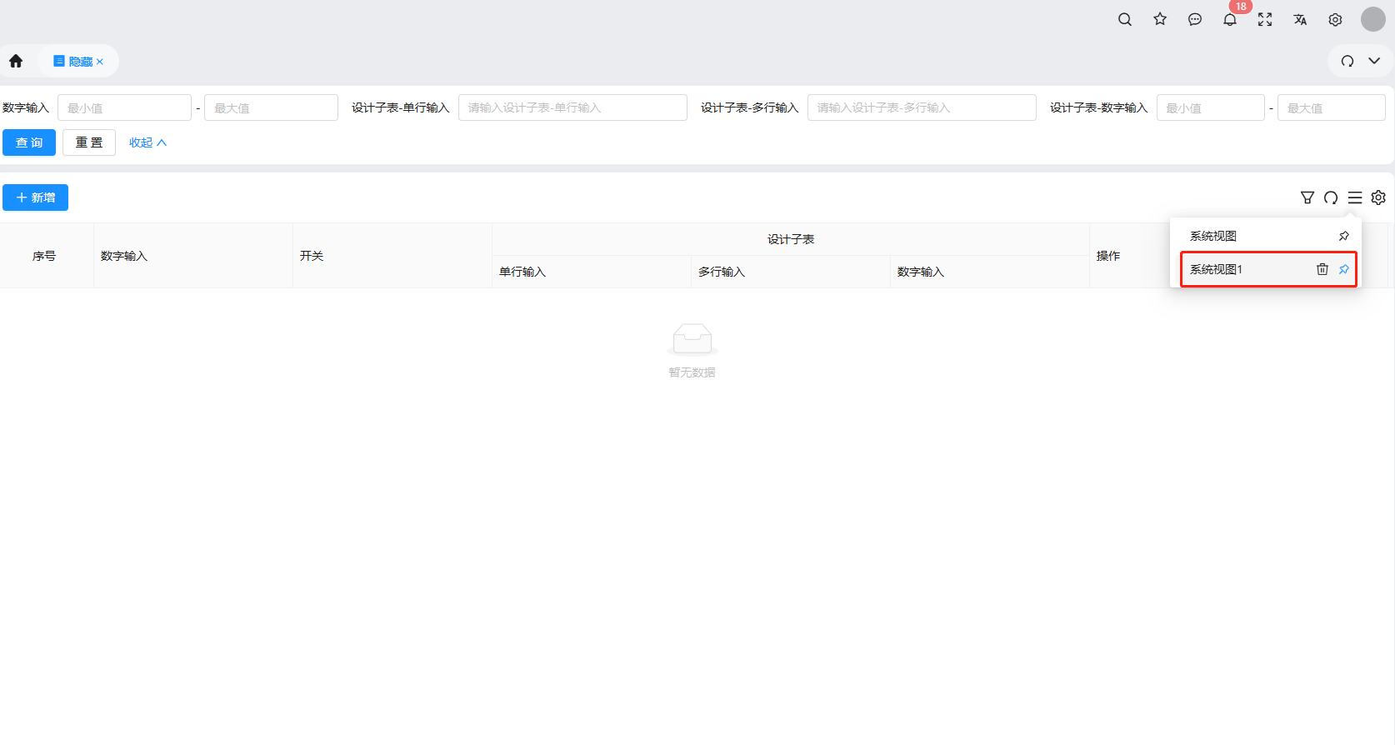Open the chat messages icon
The width and height of the screenshot is (1395, 745).
click(x=1195, y=19)
